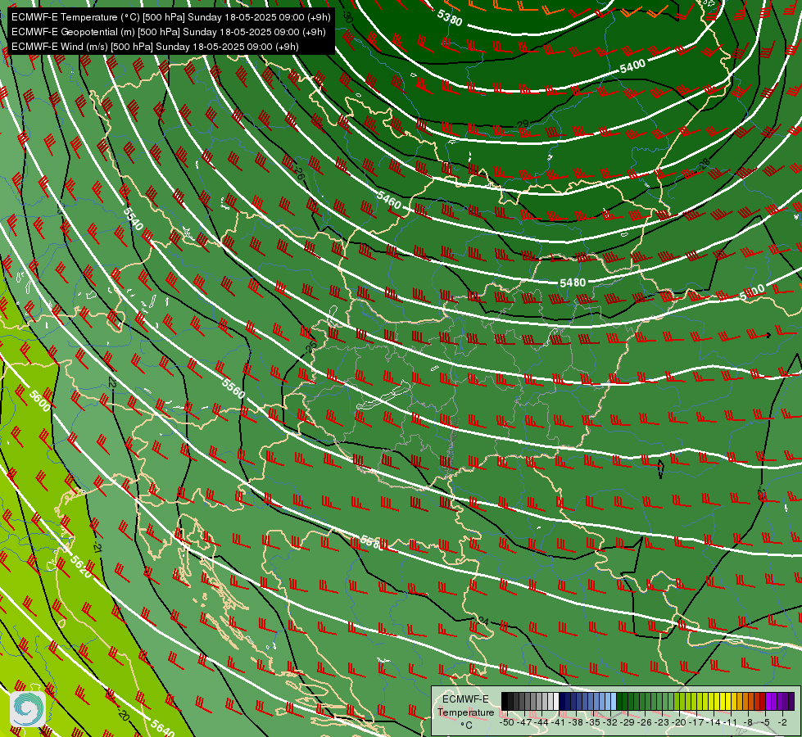Viewport: 802px width, 737px height.
Task: Click the -32 value in the legend
Action: click(609, 722)
